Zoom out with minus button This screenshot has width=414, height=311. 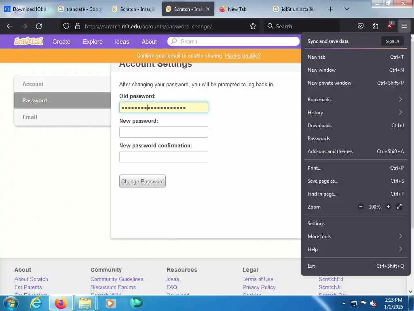(x=361, y=207)
